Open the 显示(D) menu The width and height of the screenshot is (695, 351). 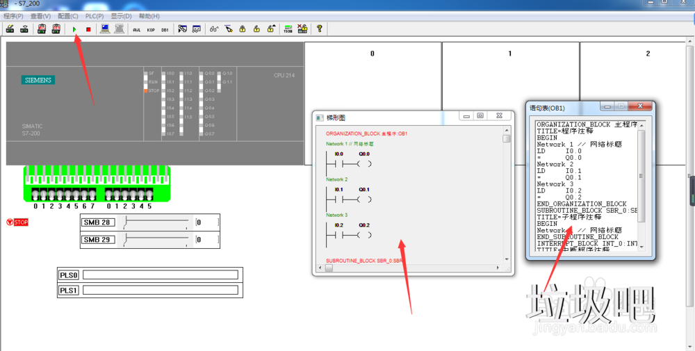pos(121,16)
